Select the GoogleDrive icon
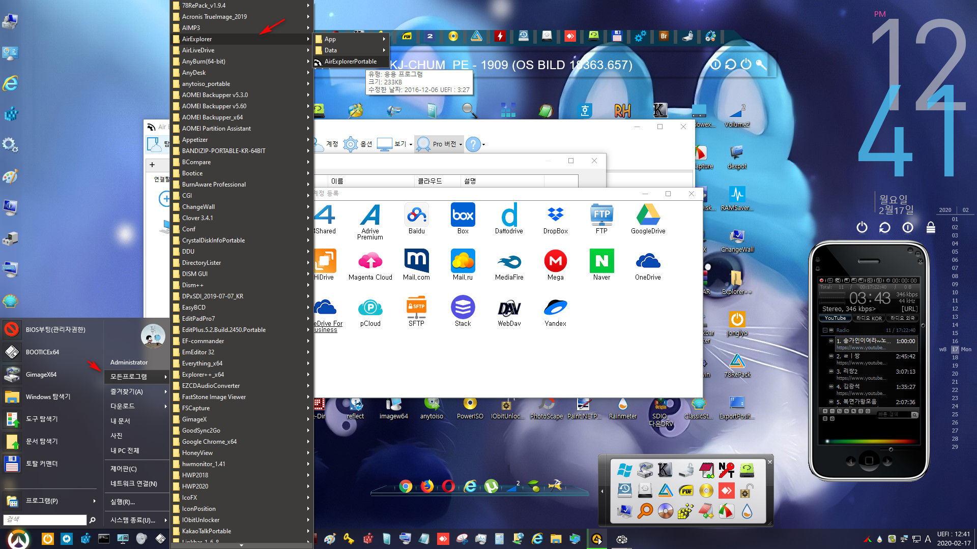This screenshot has width=977, height=549. coord(648,219)
